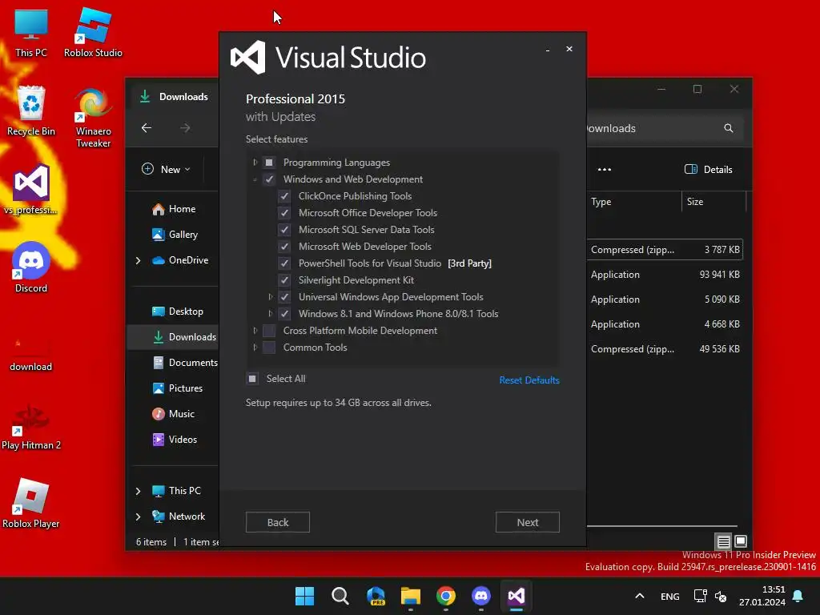Select the 93 941 KB Application row
Viewport: 820px width, 615px height.
665,275
